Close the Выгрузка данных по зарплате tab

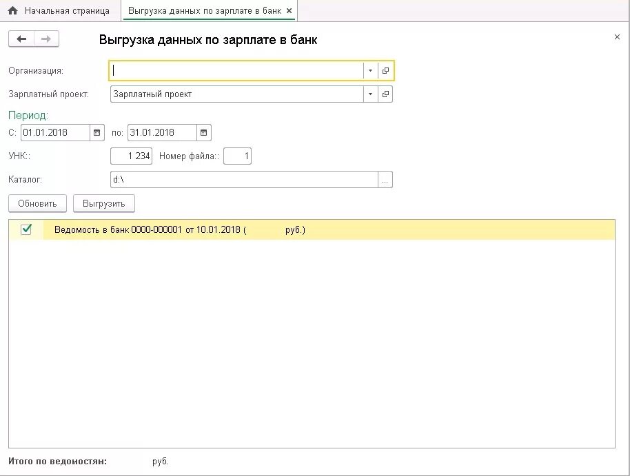[x=289, y=11]
